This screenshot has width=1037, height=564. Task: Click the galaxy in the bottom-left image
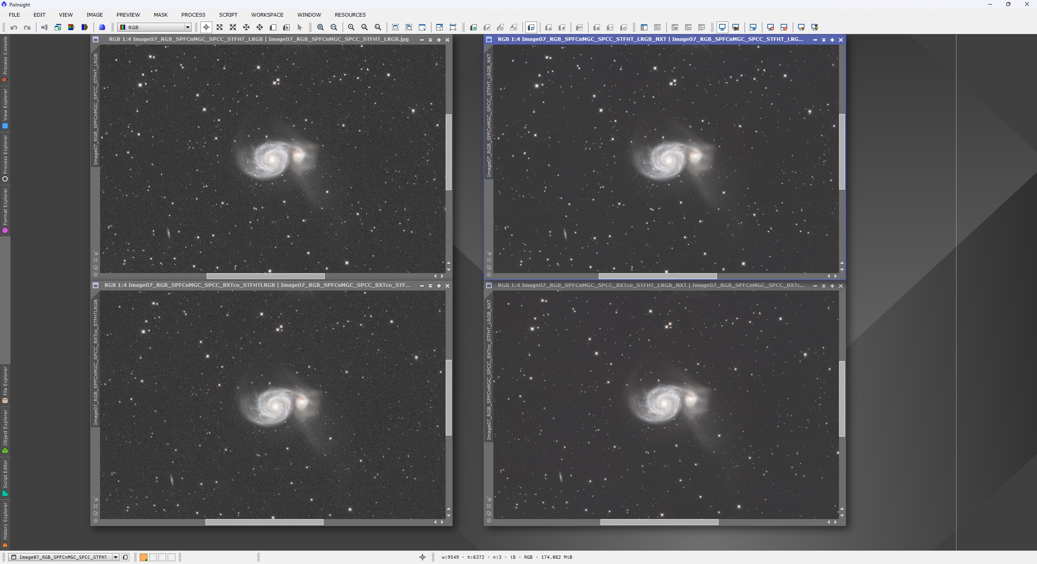click(280, 406)
